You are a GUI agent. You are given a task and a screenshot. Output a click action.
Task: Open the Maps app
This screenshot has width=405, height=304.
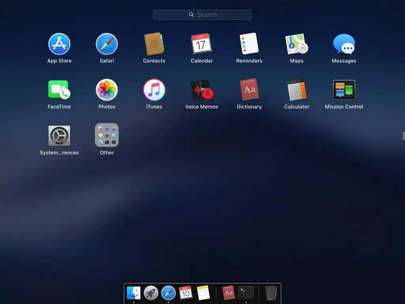(297, 44)
